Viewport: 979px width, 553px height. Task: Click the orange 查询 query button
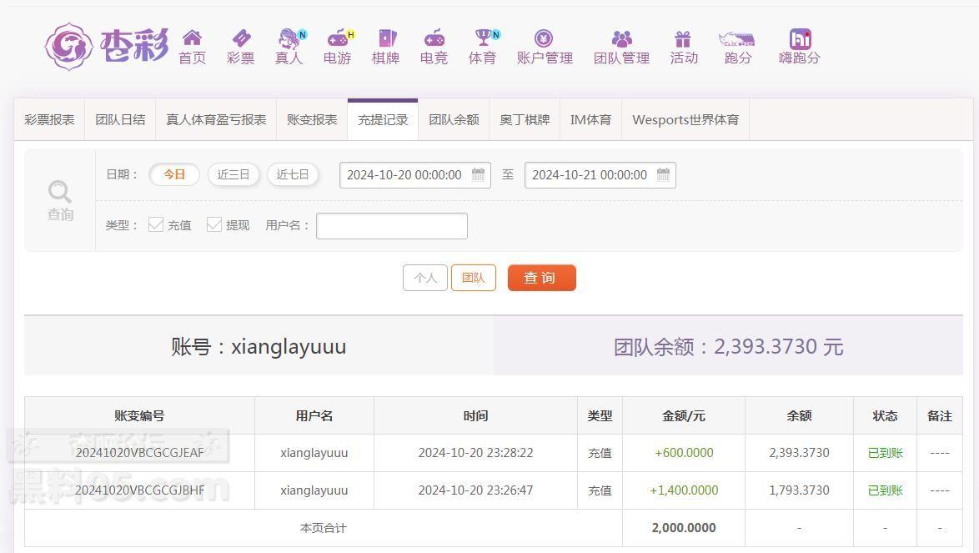click(x=542, y=278)
